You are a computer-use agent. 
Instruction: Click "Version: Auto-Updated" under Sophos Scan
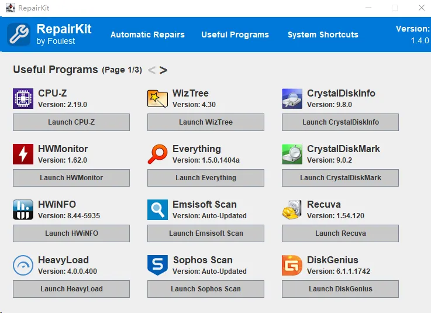point(209,271)
